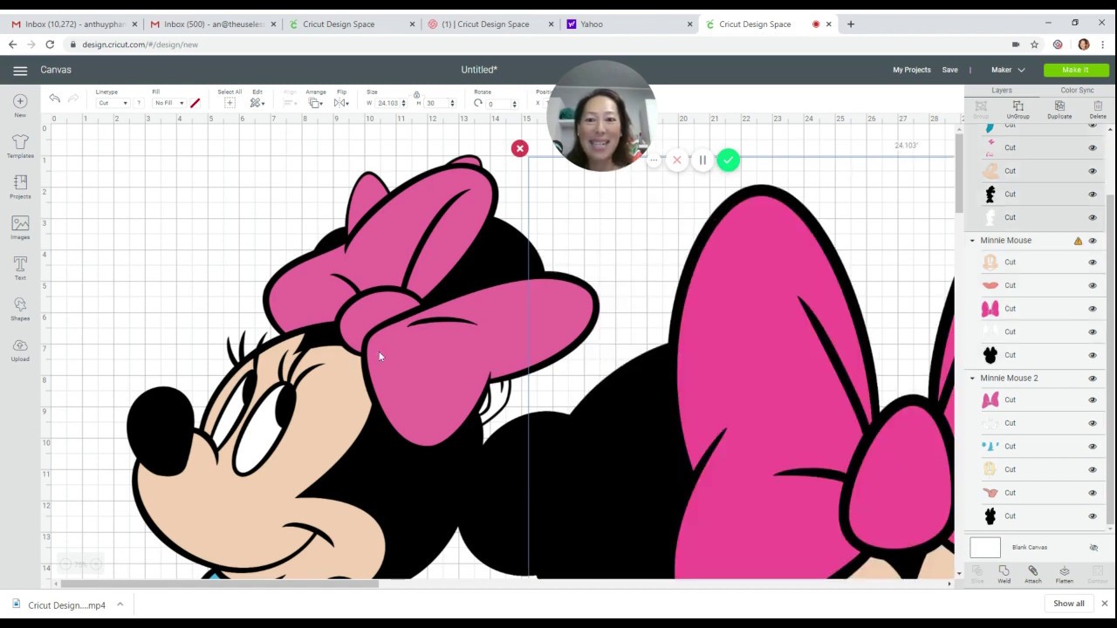Viewport: 1117px width, 628px height.
Task: Hide the pink bow layer in Minnie Mouse 2
Action: coord(1092,400)
